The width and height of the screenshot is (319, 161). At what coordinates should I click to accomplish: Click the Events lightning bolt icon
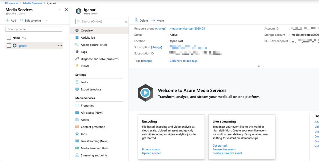(x=77, y=66)
